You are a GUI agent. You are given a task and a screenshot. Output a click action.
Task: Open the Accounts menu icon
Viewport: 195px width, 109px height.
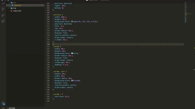click(3, 103)
